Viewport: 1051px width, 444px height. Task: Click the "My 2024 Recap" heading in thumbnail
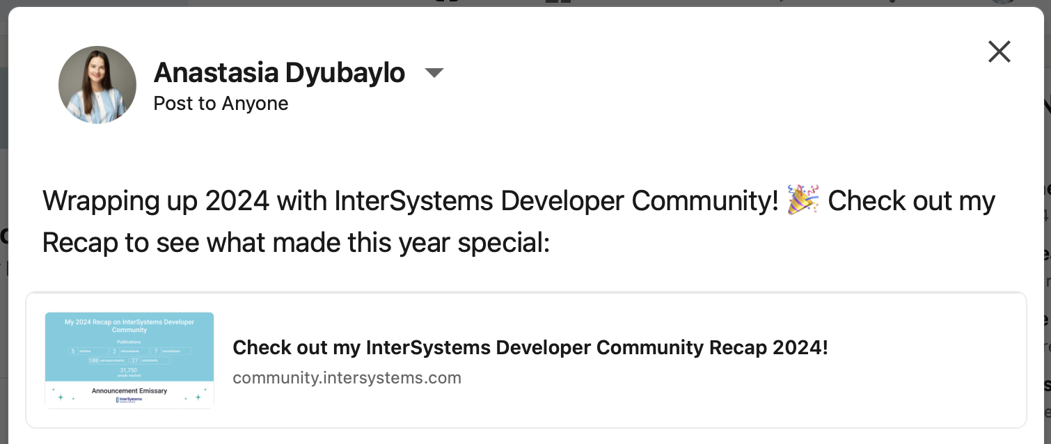tap(129, 326)
